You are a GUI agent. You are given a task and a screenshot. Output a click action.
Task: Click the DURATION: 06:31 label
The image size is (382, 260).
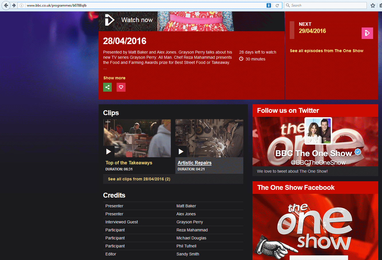(x=119, y=169)
